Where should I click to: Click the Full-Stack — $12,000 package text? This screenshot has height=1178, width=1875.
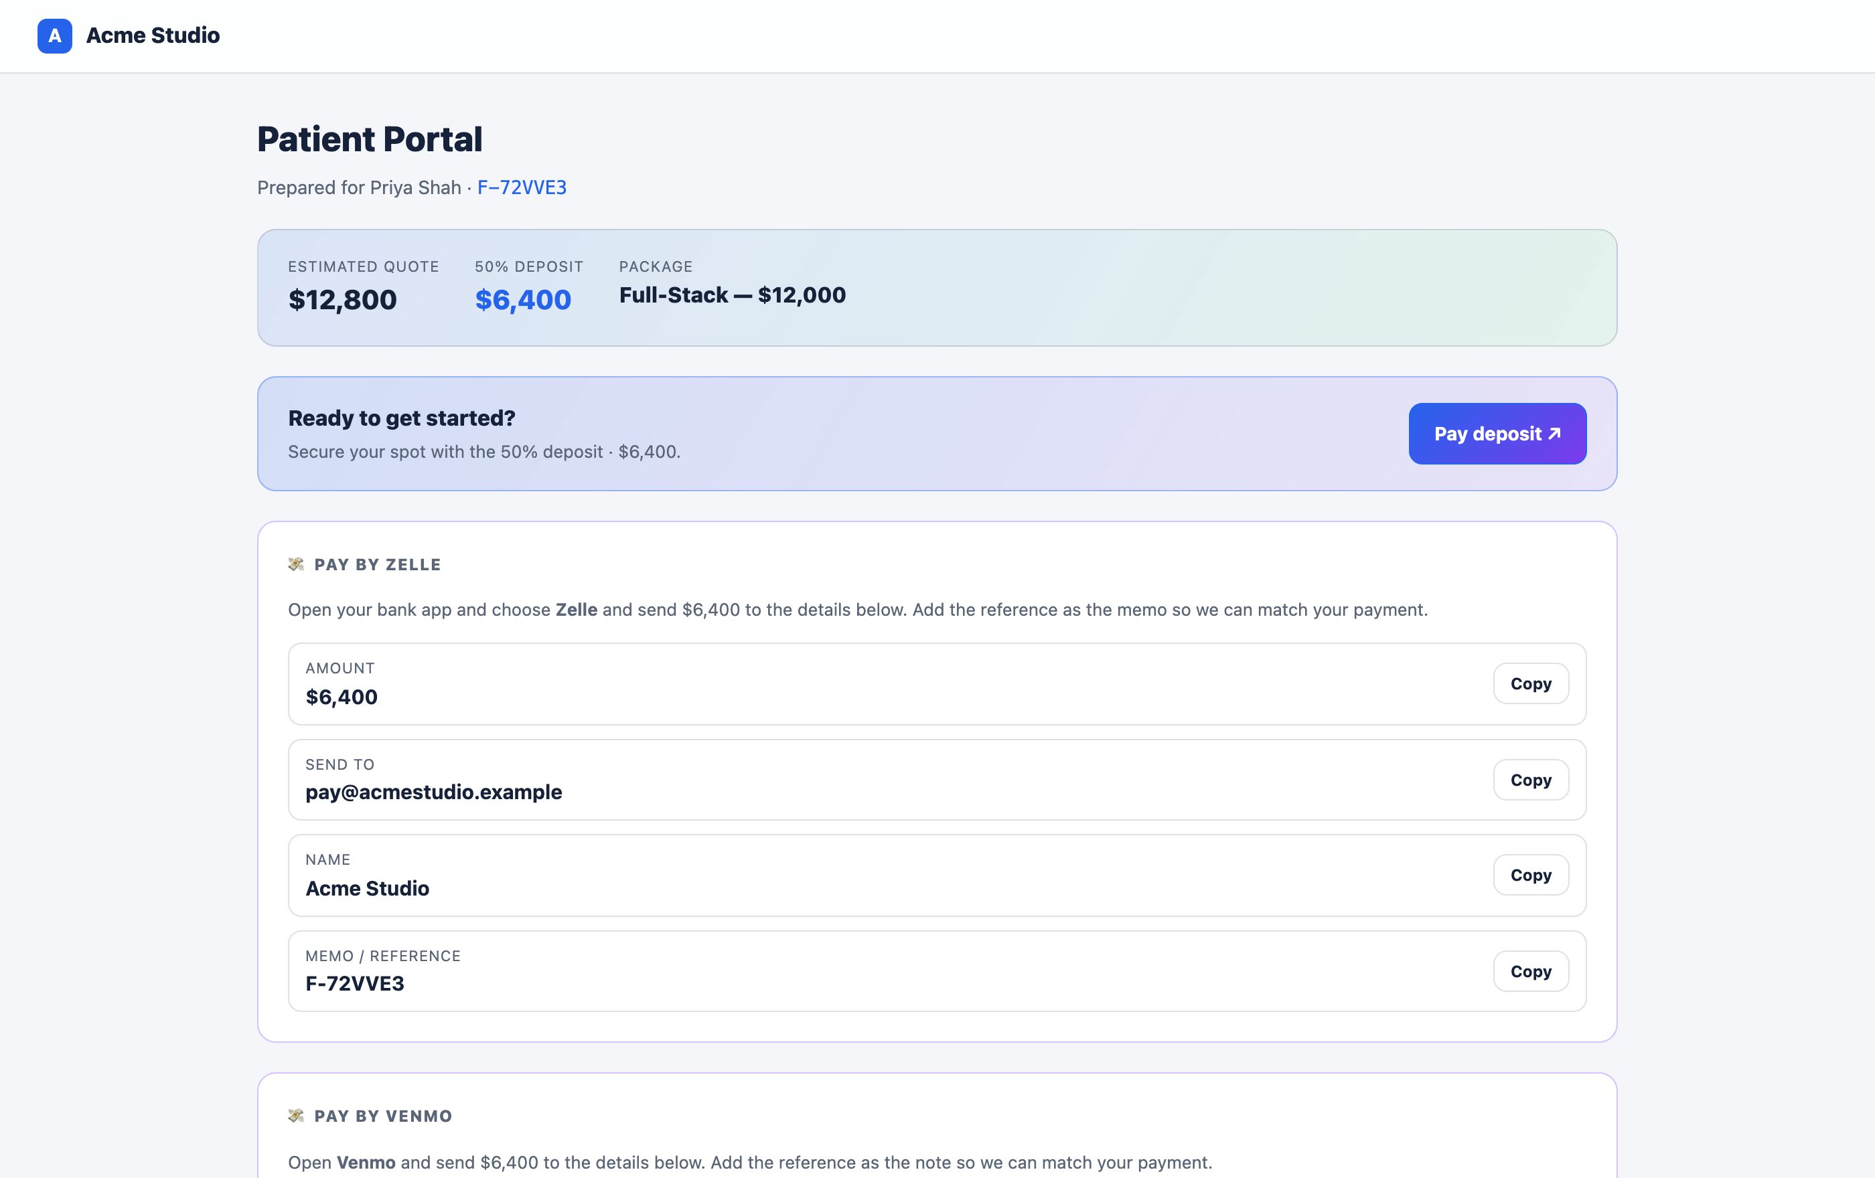click(x=733, y=295)
